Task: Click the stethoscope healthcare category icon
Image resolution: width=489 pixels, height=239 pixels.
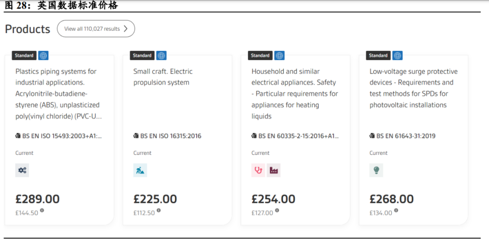Action: [259, 171]
